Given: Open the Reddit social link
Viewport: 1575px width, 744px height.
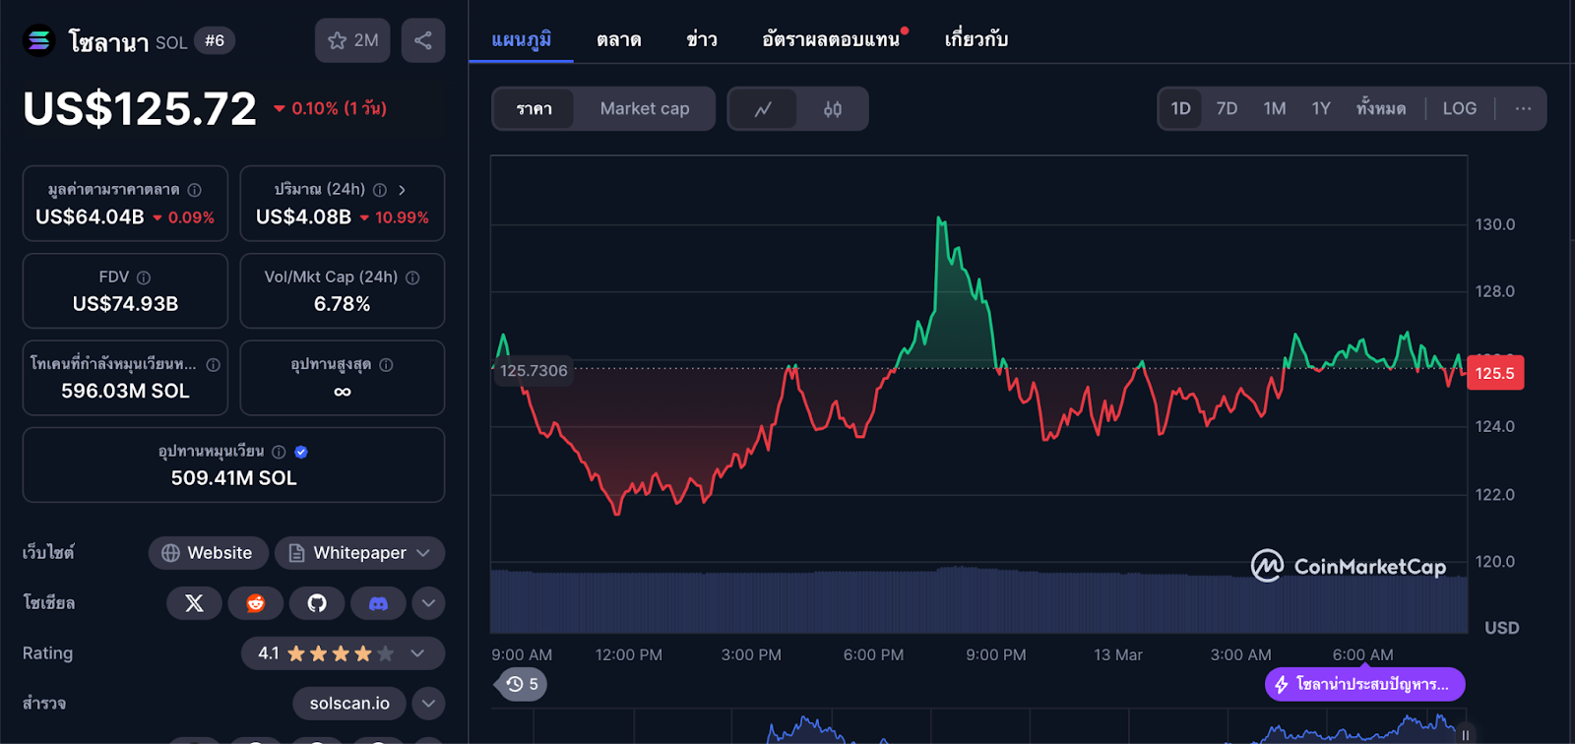Looking at the screenshot, I should pos(256,603).
